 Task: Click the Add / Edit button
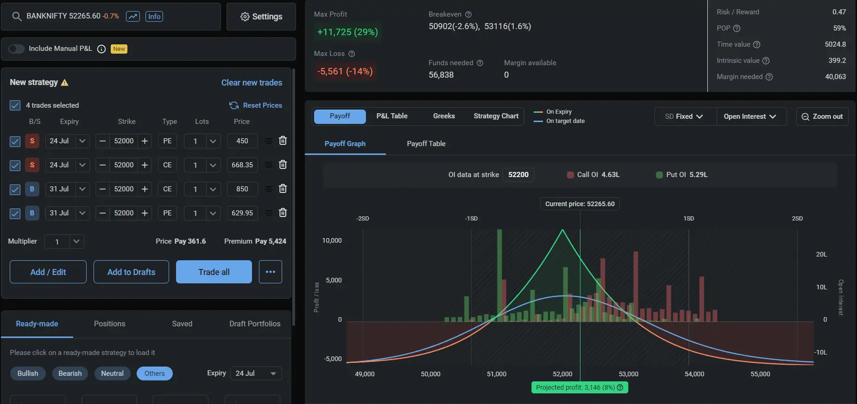(x=48, y=272)
